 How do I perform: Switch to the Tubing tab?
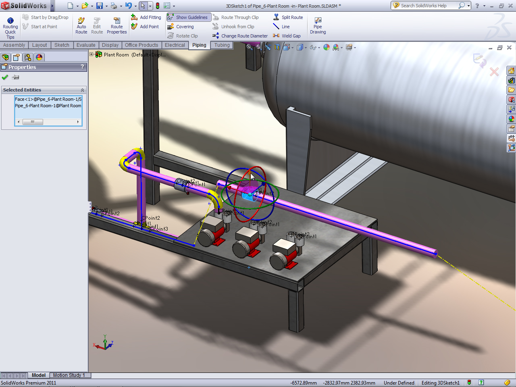pos(221,45)
